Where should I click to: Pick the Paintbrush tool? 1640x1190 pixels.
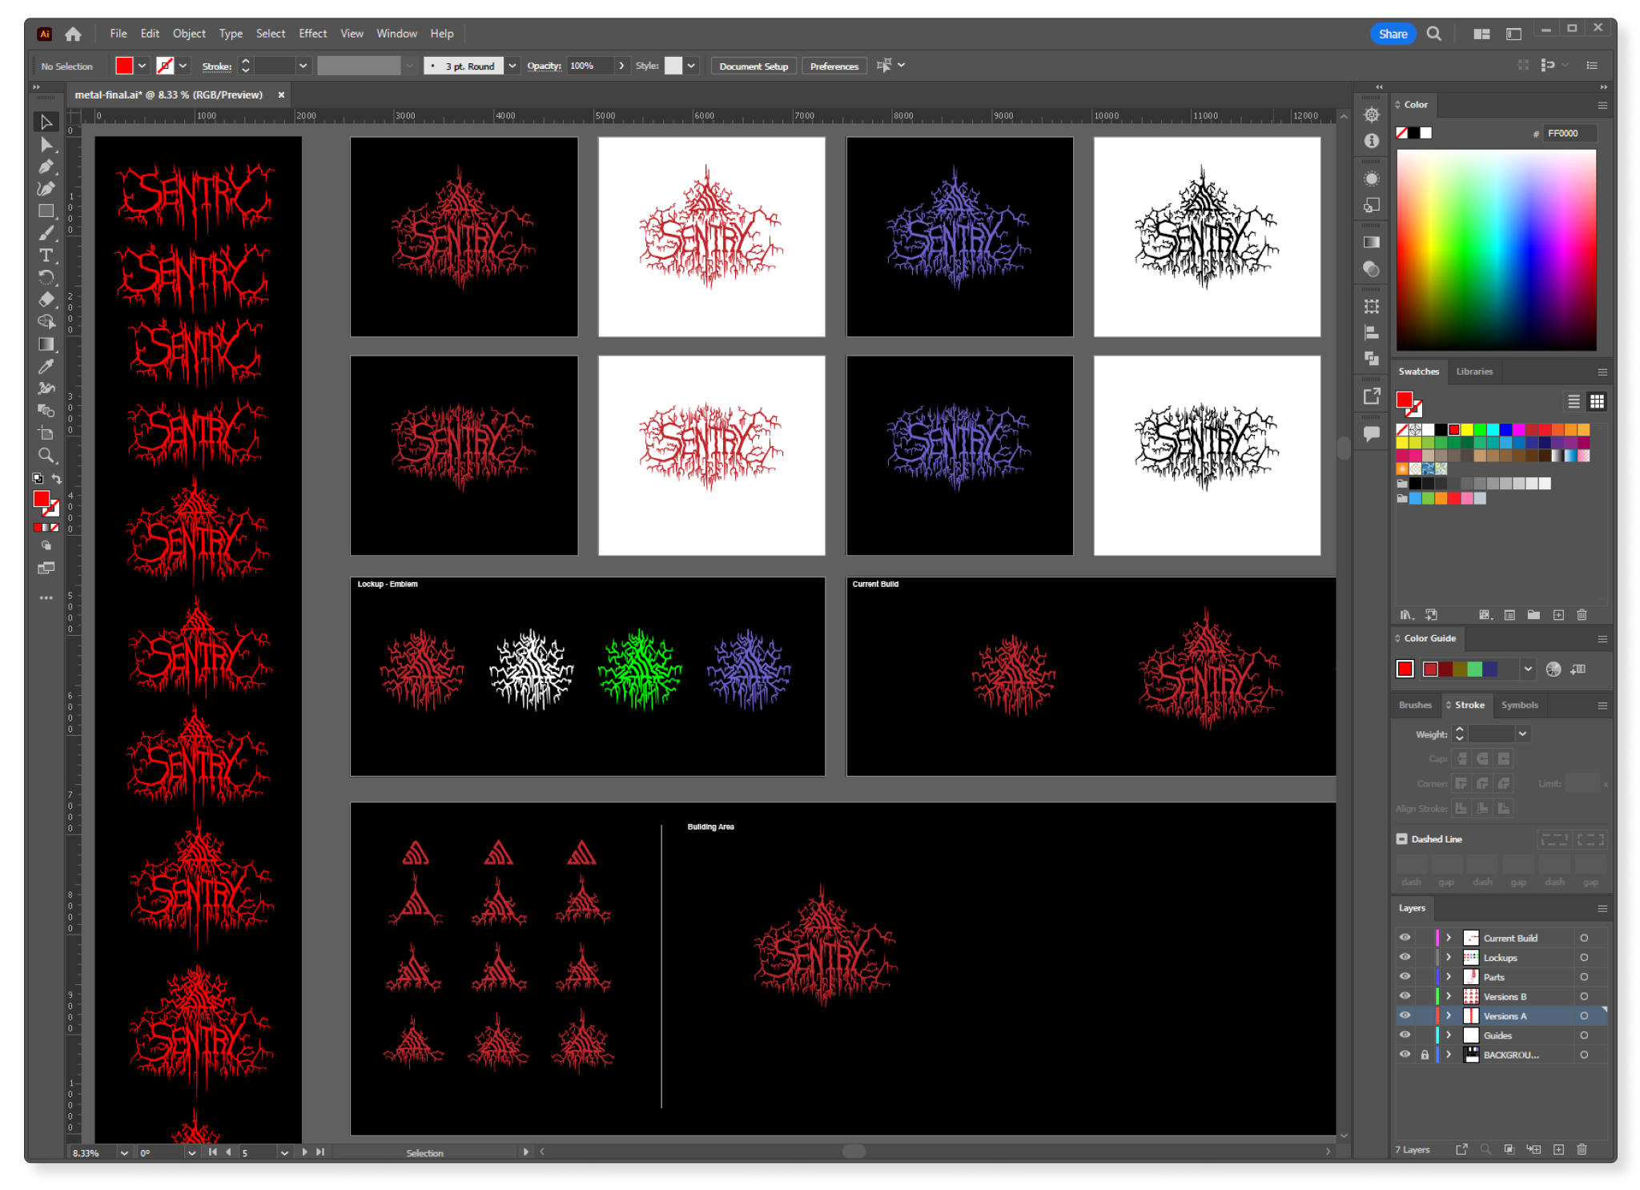[46, 233]
